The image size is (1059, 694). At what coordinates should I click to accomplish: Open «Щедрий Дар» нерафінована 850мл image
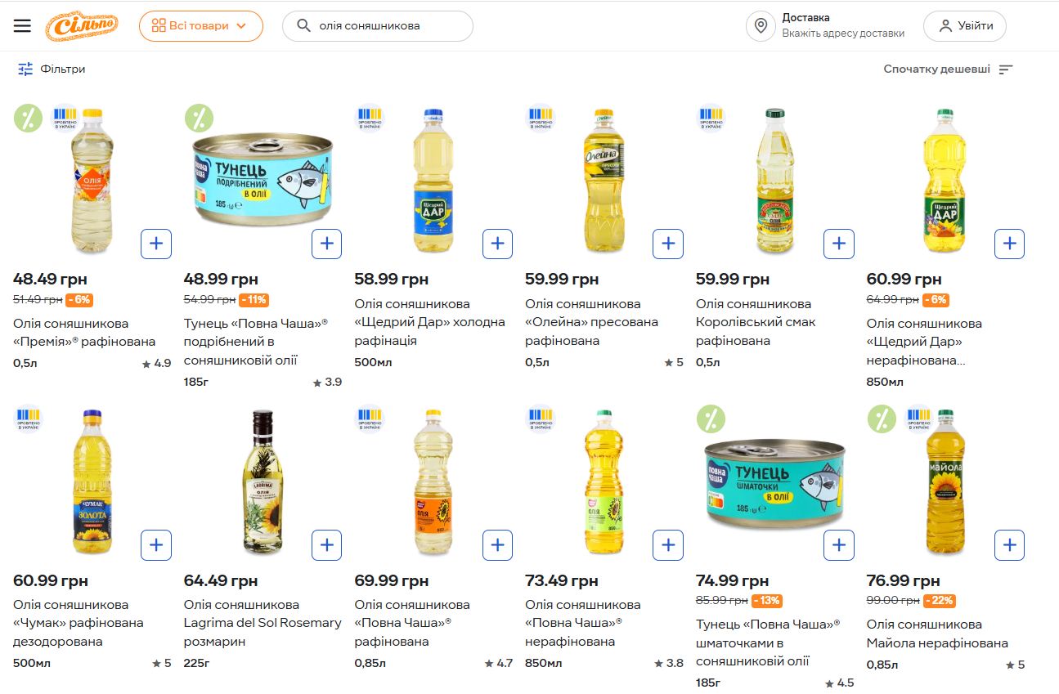[945, 181]
